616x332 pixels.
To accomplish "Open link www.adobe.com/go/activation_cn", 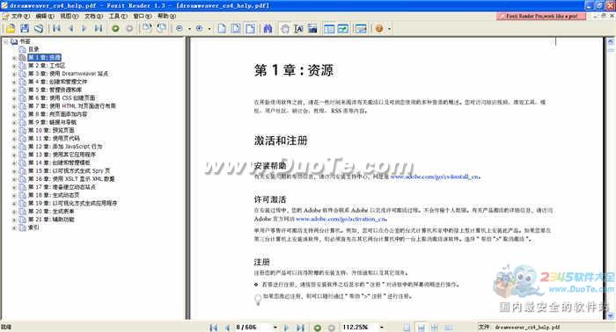I will 341,219.
